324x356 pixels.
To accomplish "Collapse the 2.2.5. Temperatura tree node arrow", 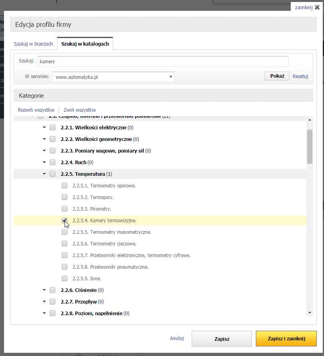I will pos(44,174).
